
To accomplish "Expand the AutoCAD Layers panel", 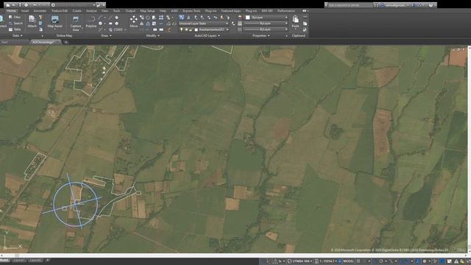I will click(208, 36).
